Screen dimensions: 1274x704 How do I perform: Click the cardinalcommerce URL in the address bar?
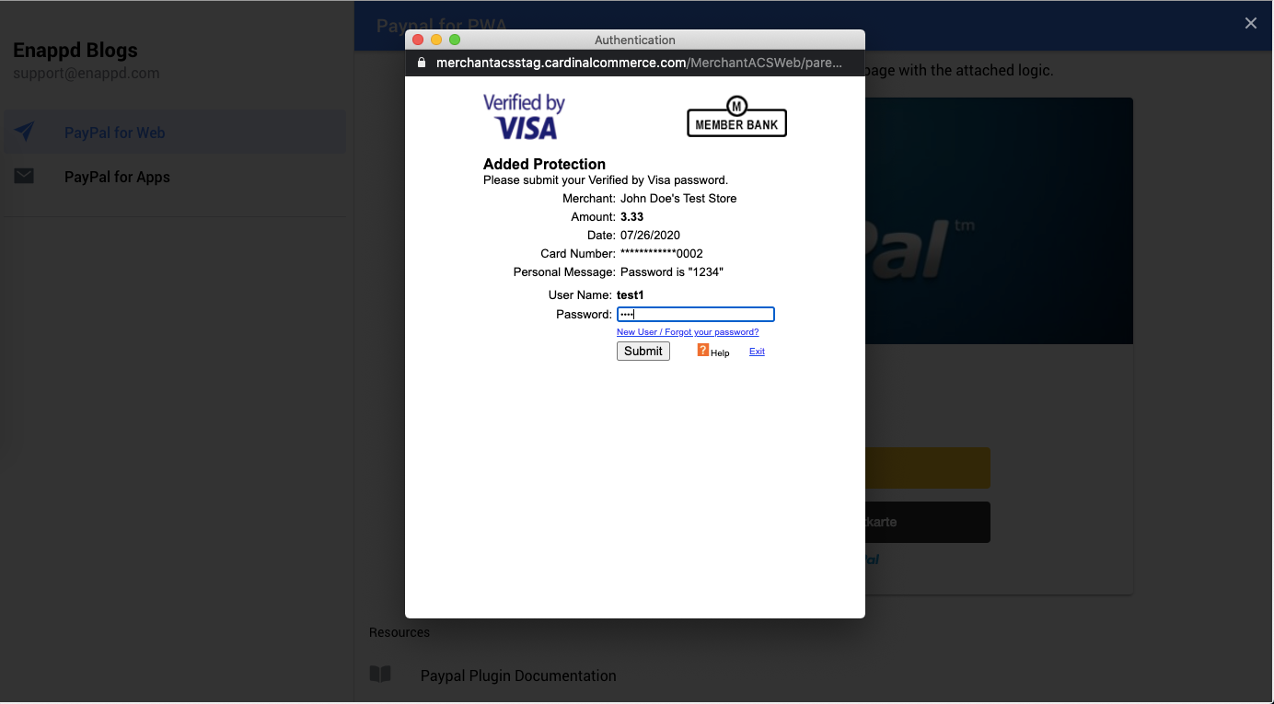(639, 63)
